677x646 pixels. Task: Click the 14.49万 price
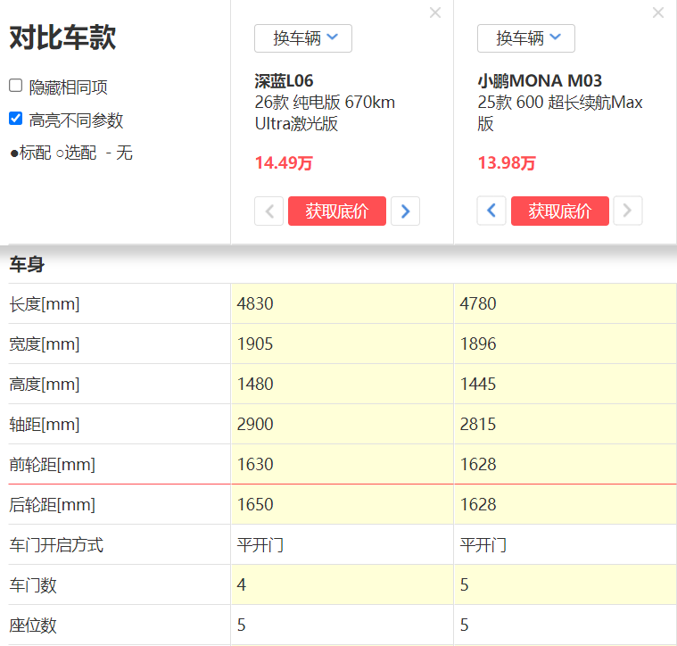point(284,163)
